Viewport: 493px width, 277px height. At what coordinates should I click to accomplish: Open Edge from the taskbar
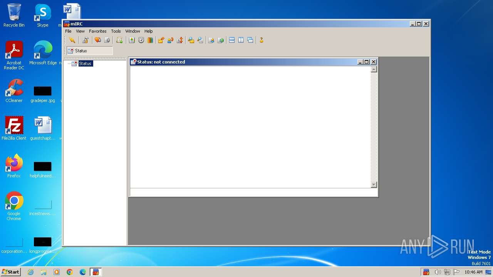coord(83,272)
